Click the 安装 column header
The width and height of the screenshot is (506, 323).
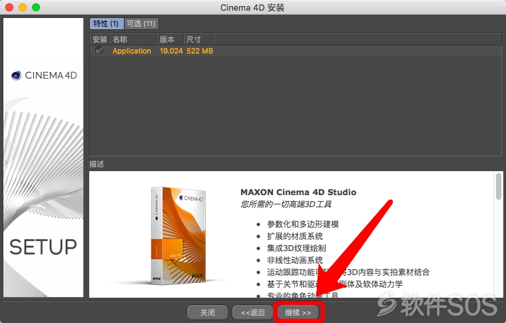click(x=100, y=39)
